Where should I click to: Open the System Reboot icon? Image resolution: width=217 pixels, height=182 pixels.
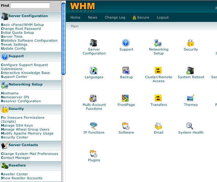(x=190, y=71)
